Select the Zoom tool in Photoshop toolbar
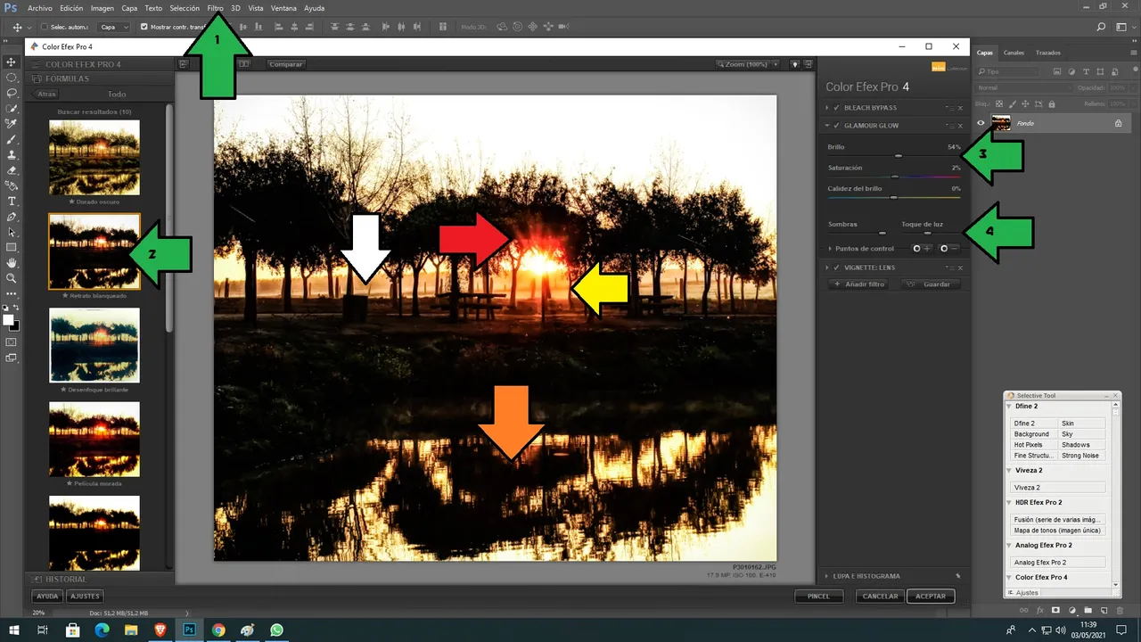This screenshot has width=1141, height=642. pyautogui.click(x=12, y=278)
